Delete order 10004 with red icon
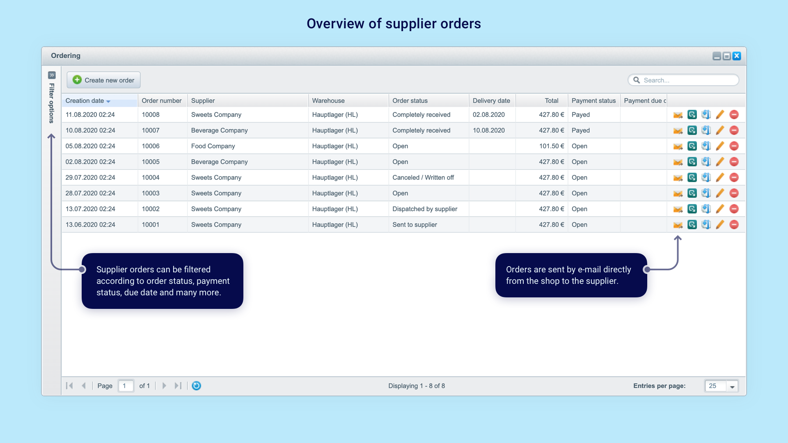This screenshot has height=443, width=788. tap(734, 178)
